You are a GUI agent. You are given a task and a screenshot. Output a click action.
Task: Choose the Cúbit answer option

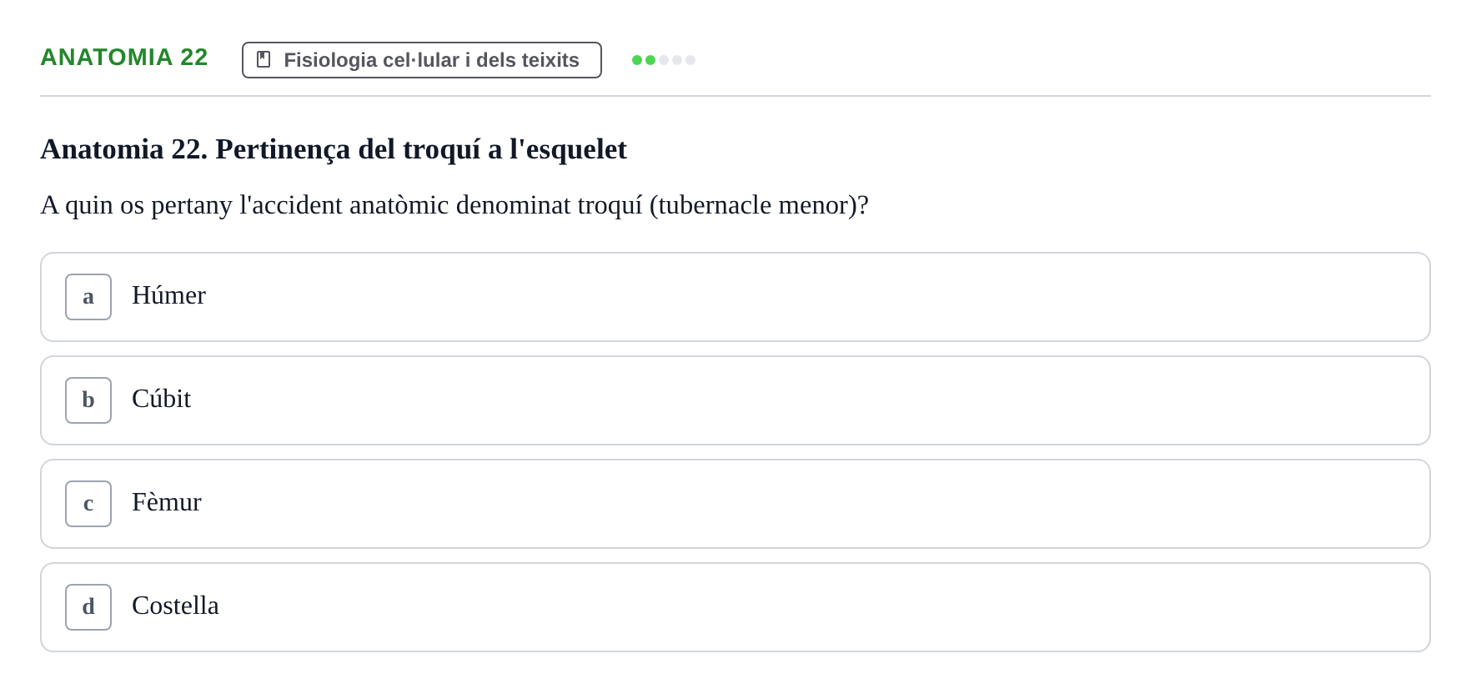[735, 400]
